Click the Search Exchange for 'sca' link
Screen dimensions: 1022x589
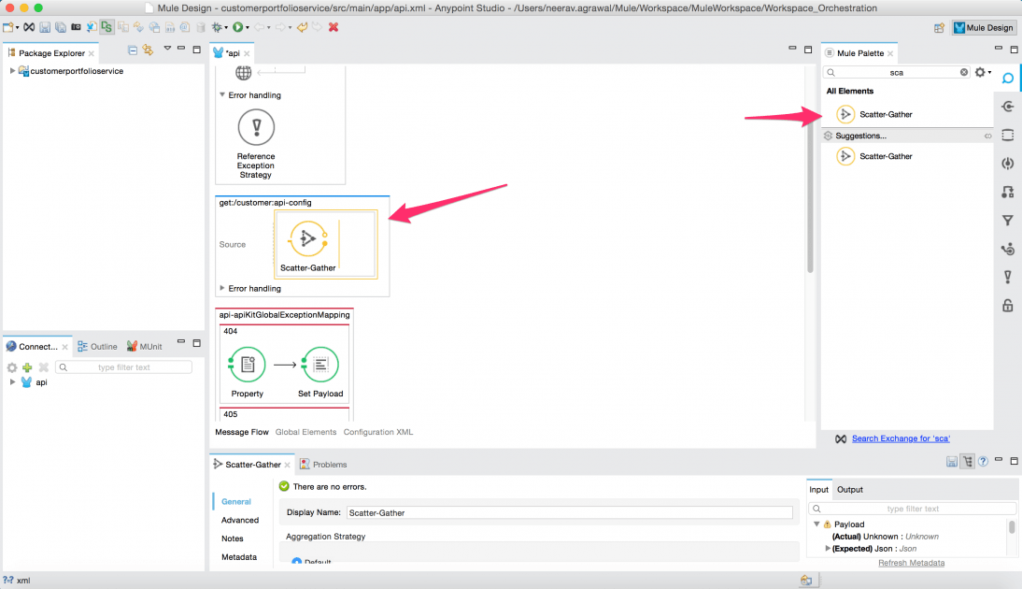(x=901, y=438)
